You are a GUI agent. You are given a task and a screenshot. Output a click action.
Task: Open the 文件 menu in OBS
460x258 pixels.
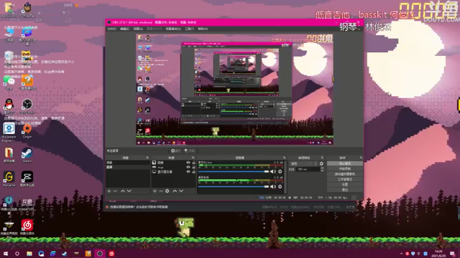[112, 29]
